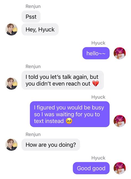The image size is (131, 179).
Task: Tap the broken heart emoji
Action: click(x=95, y=84)
